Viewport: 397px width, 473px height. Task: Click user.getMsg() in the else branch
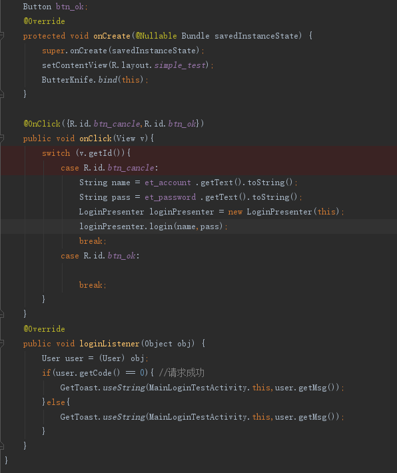coord(307,417)
